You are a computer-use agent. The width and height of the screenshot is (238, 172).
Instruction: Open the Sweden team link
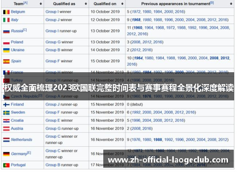click(18, 112)
